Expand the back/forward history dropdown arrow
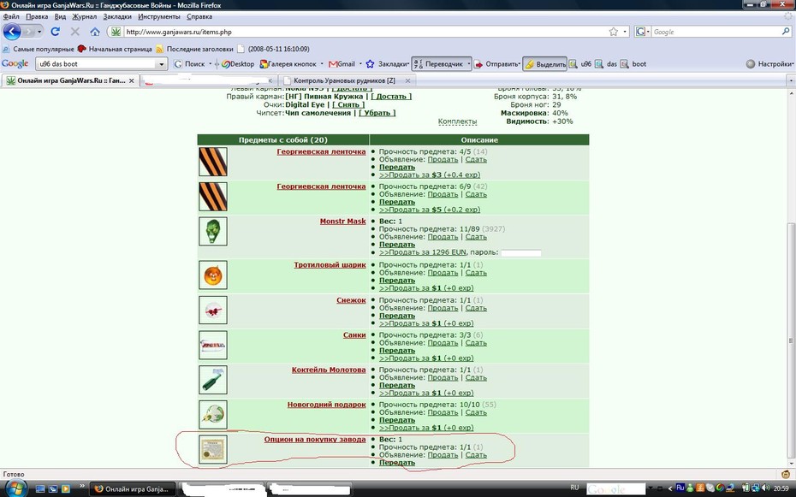796x497 pixels. [39, 32]
